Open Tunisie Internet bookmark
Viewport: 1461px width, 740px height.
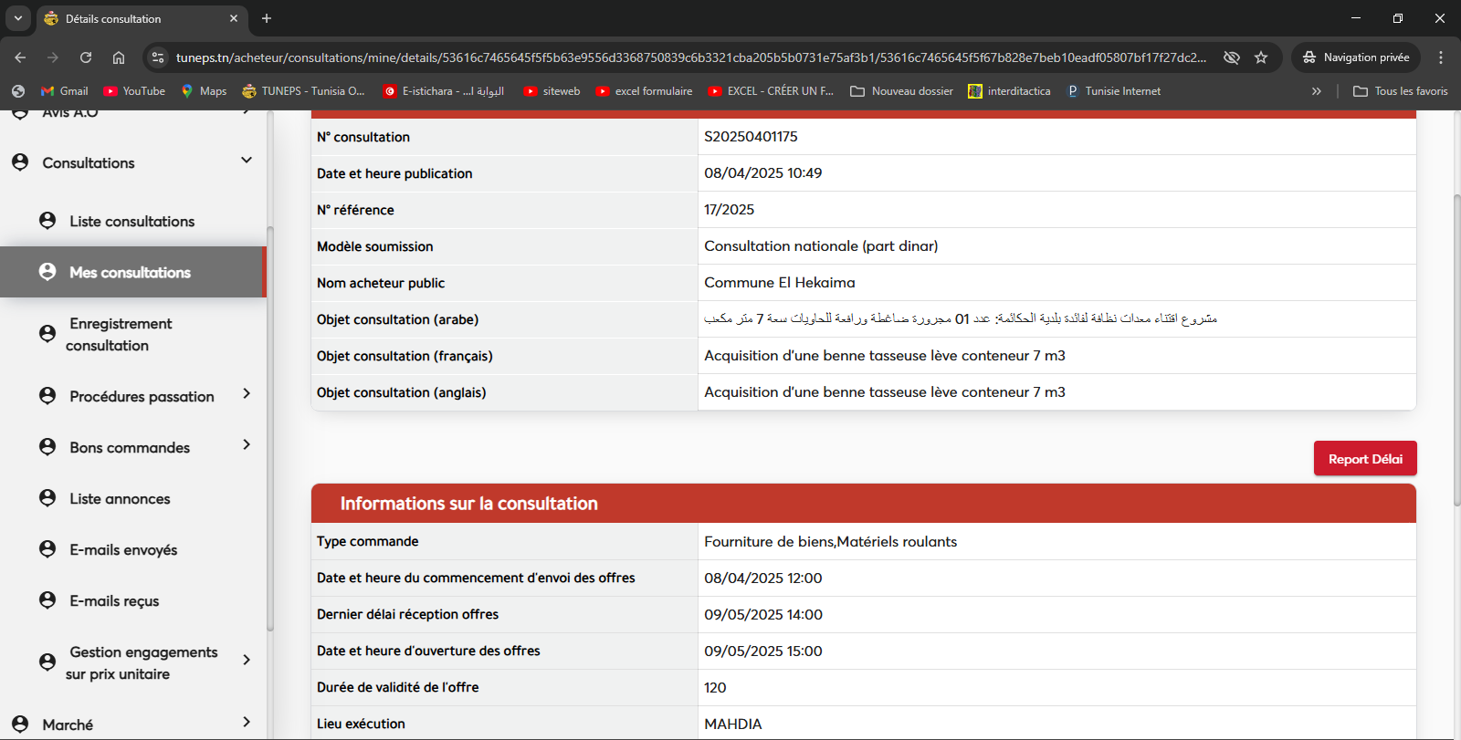pos(1113,91)
